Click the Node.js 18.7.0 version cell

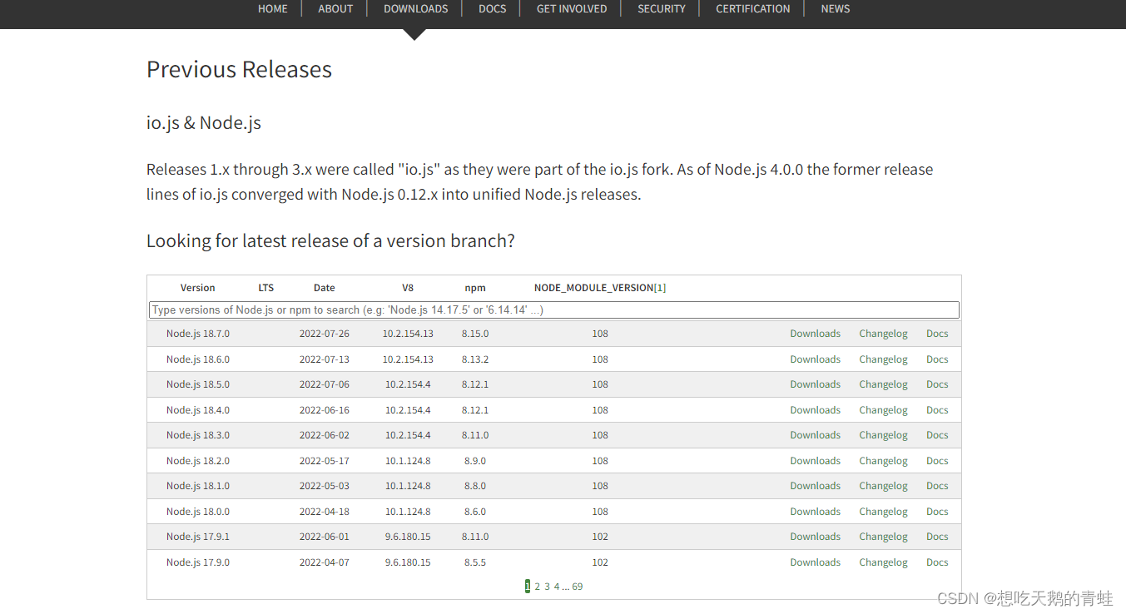pyautogui.click(x=198, y=334)
